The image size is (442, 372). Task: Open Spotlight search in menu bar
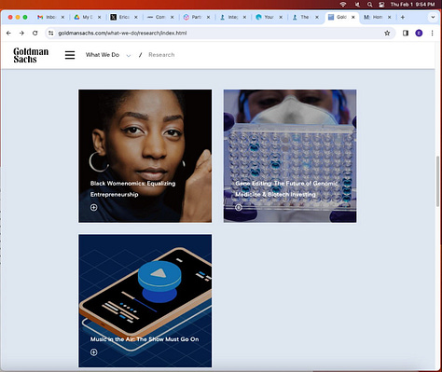point(369,5)
